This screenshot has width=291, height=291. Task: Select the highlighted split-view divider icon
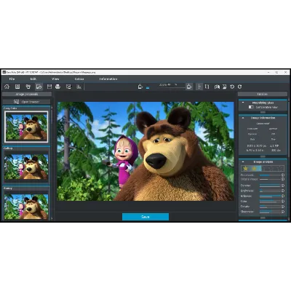199,87
